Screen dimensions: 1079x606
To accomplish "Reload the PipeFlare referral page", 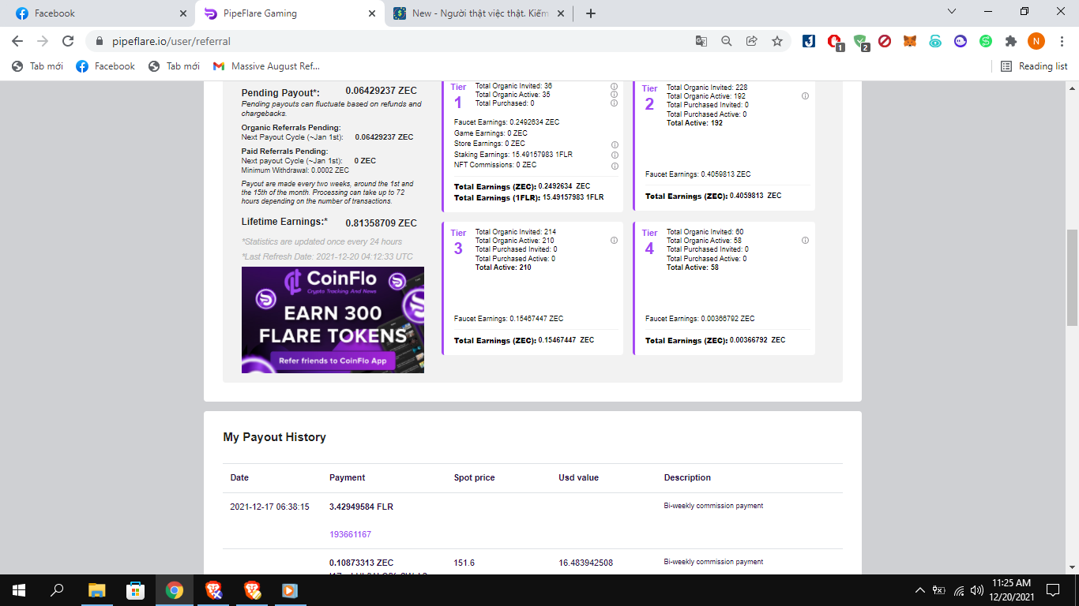I will point(68,41).
